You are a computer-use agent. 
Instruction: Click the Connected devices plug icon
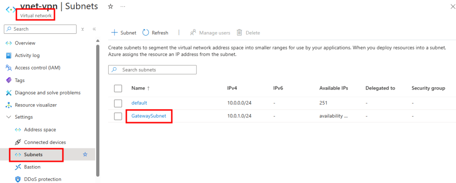[18, 142]
